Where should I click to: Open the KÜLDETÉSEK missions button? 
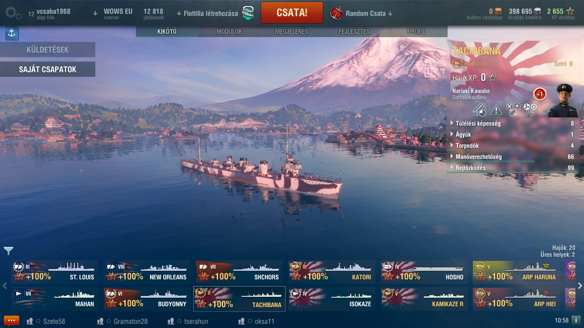coord(47,50)
